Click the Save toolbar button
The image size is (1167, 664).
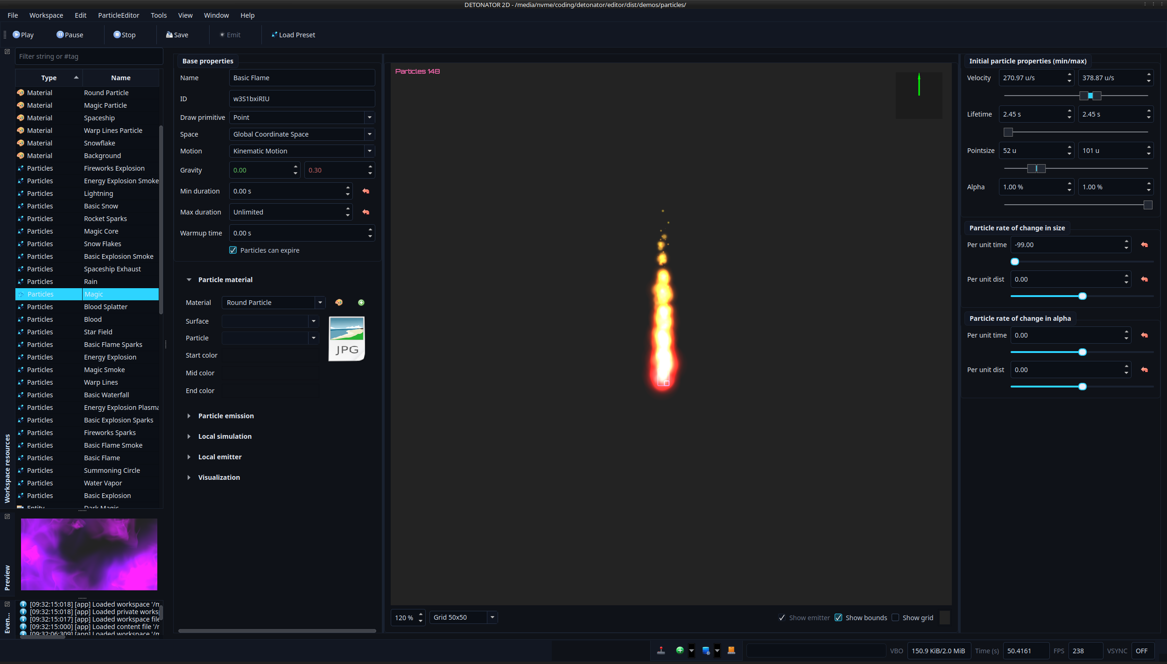click(x=177, y=35)
